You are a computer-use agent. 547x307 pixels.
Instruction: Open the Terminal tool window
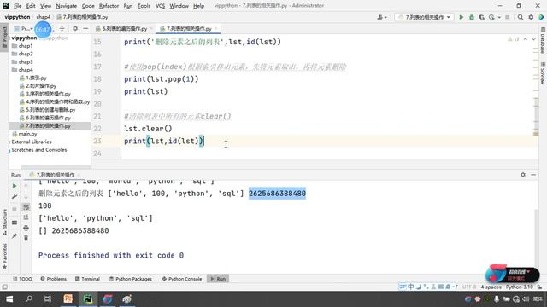[x=87, y=279]
